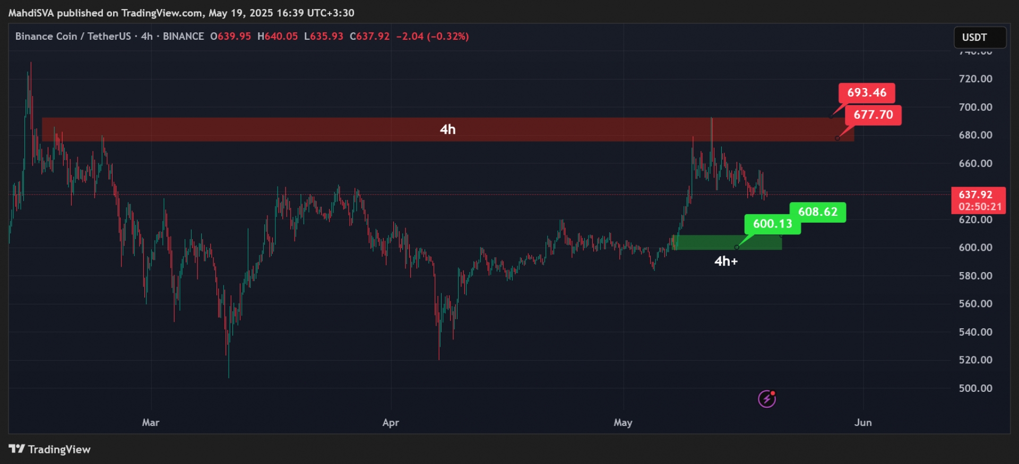The width and height of the screenshot is (1019, 464).
Task: Click the 4h+ text annotation
Action: [726, 261]
